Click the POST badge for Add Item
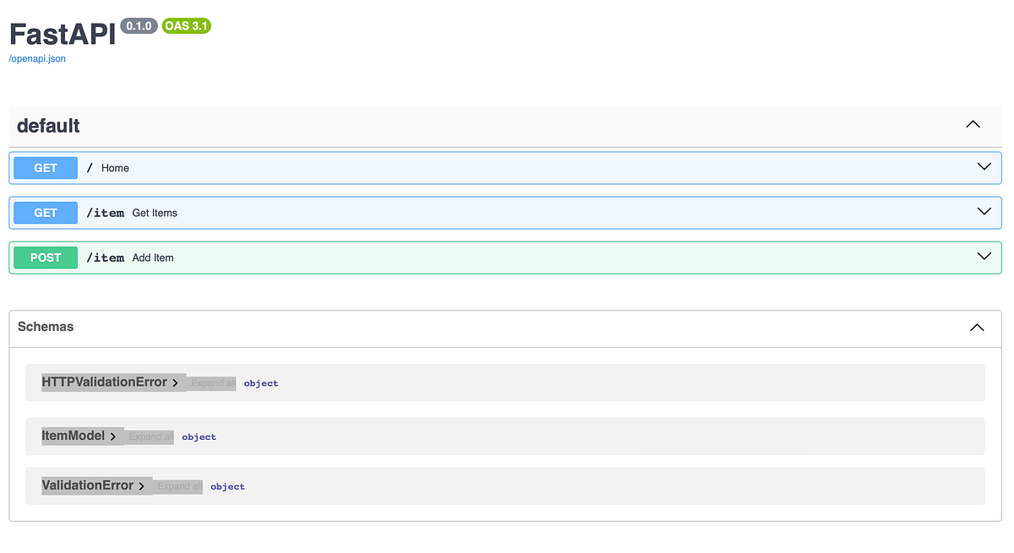 pyautogui.click(x=46, y=258)
